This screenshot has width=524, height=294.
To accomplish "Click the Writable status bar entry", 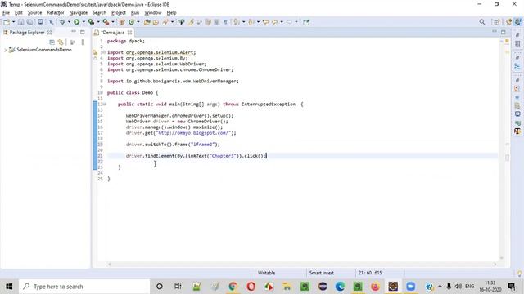I will tap(266, 273).
